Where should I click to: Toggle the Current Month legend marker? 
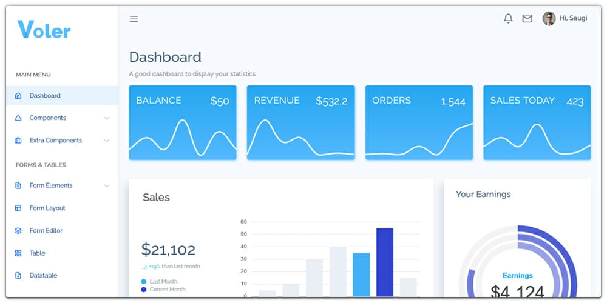(144, 290)
